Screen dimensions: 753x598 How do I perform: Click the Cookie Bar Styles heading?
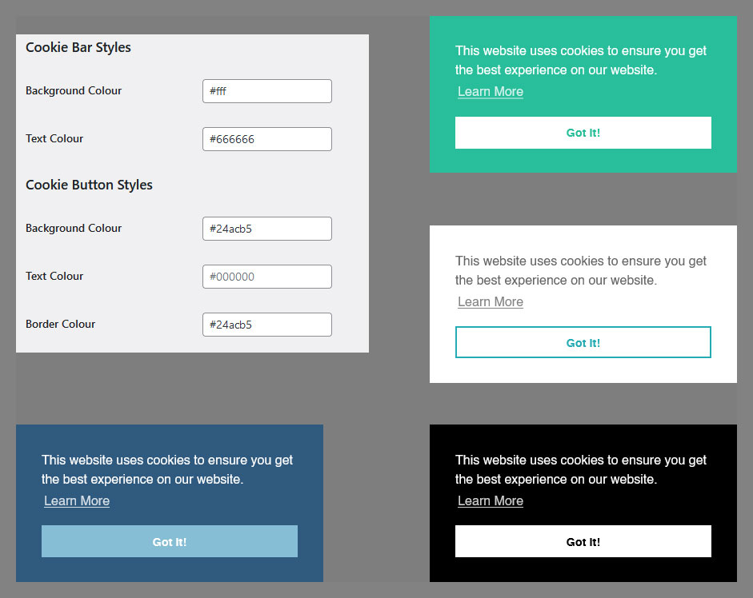click(x=78, y=47)
